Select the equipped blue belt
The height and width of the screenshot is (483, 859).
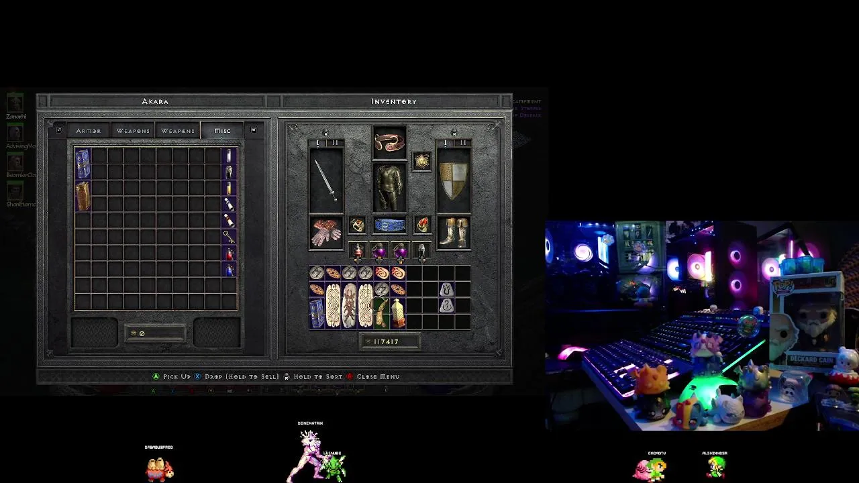pyautogui.click(x=389, y=225)
